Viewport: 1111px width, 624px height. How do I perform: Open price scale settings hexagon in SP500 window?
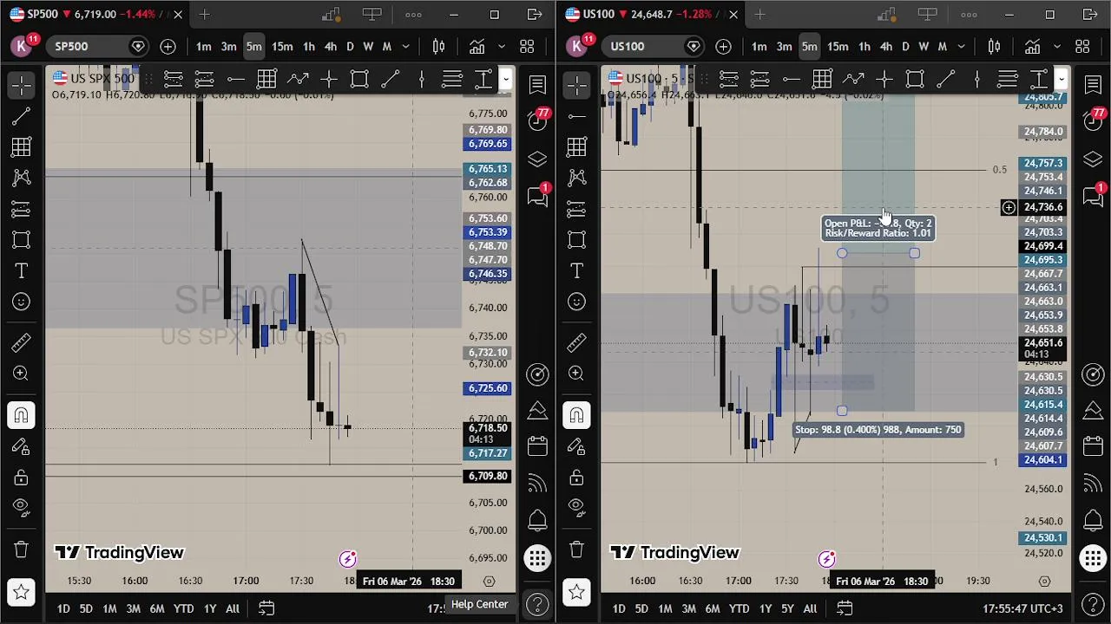(x=489, y=582)
